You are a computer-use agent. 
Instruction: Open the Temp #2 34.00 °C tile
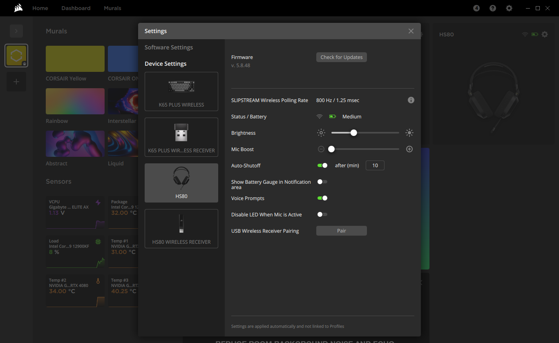(x=75, y=291)
